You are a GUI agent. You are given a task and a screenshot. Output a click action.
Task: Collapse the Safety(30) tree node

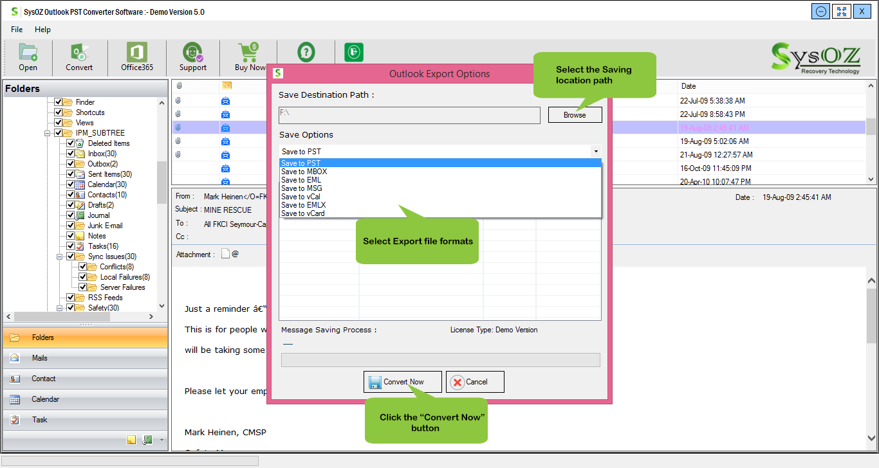[x=59, y=308]
